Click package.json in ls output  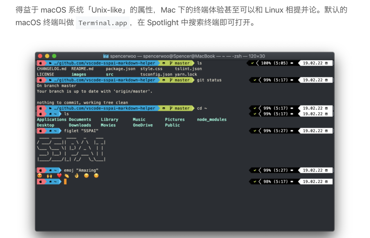121,69
